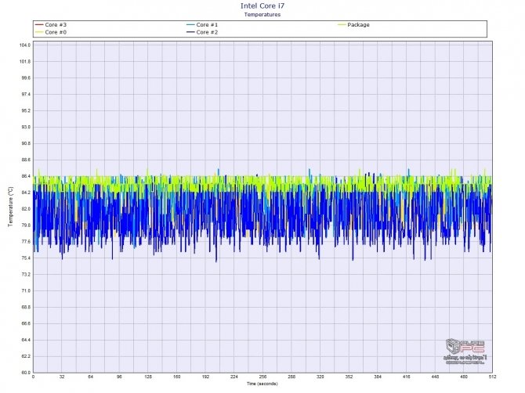Select the green Package legend line

pyautogui.click(x=342, y=25)
